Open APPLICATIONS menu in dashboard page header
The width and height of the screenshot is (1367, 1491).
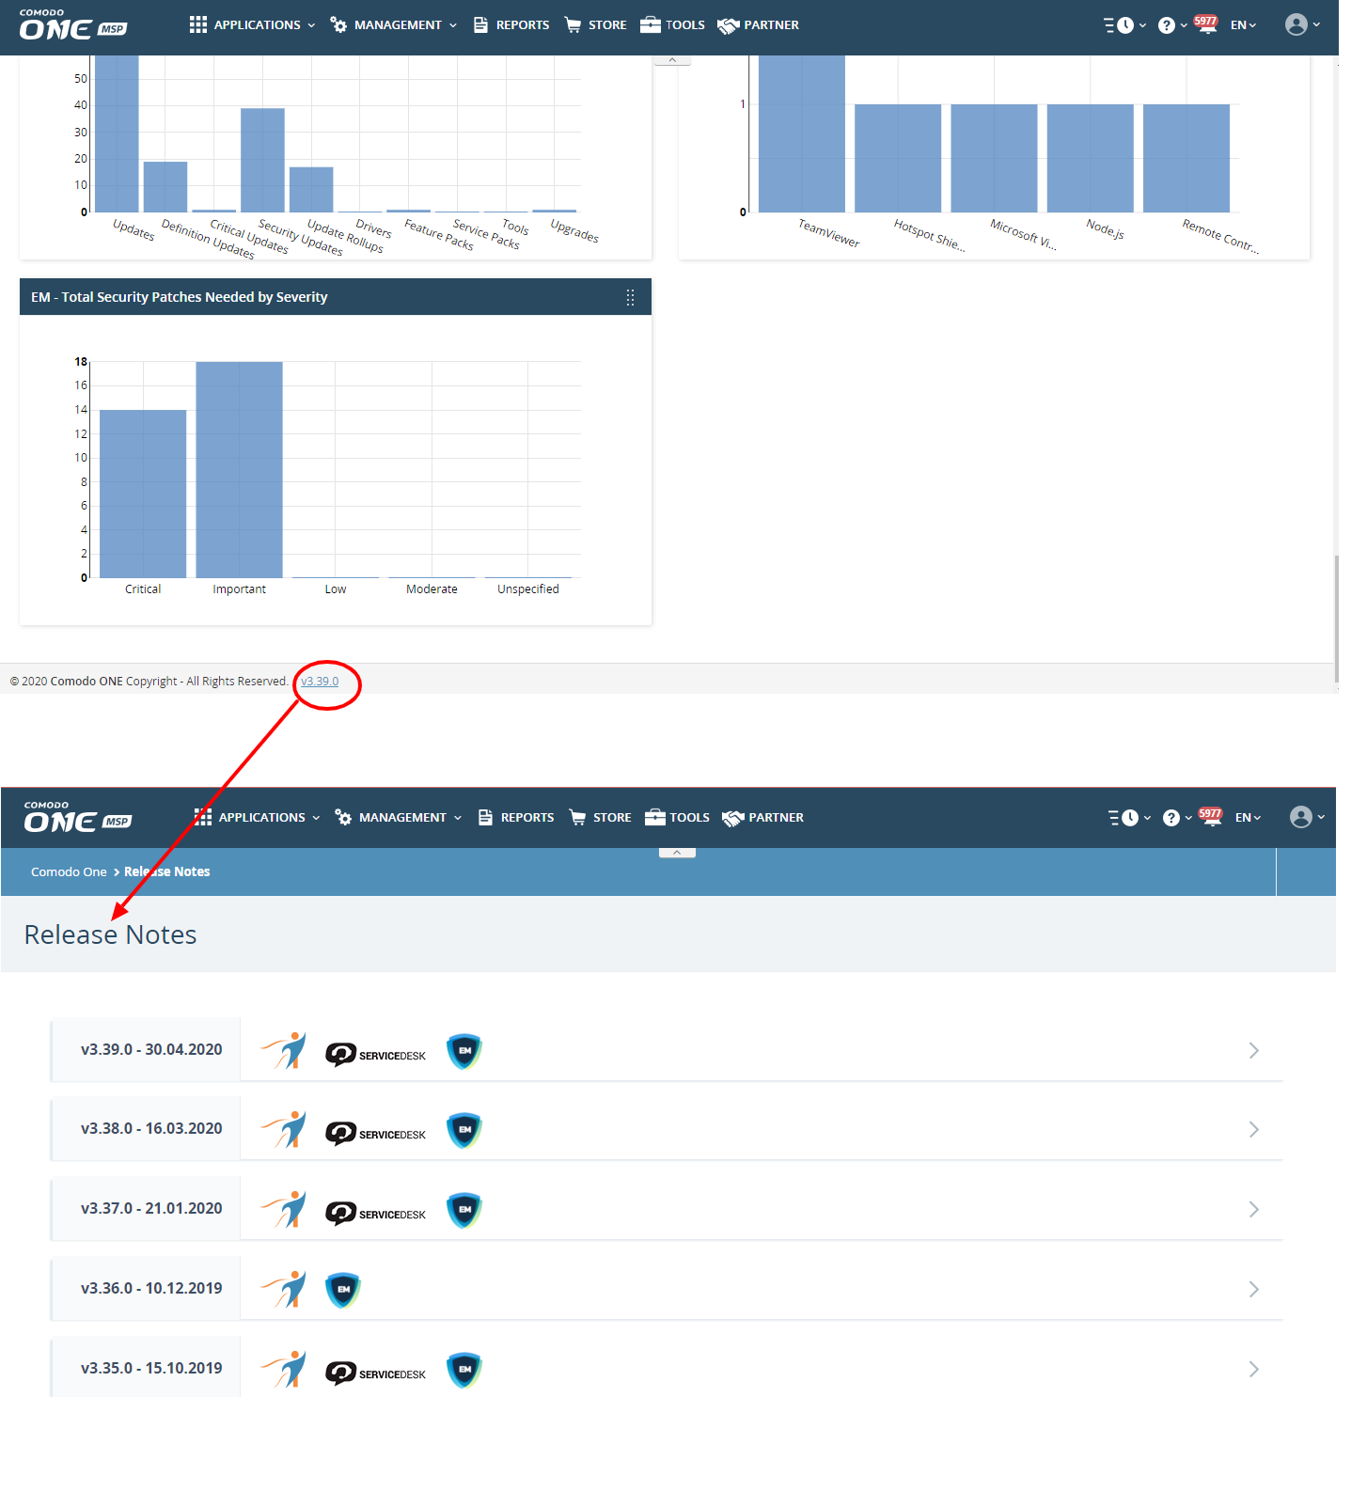click(252, 25)
